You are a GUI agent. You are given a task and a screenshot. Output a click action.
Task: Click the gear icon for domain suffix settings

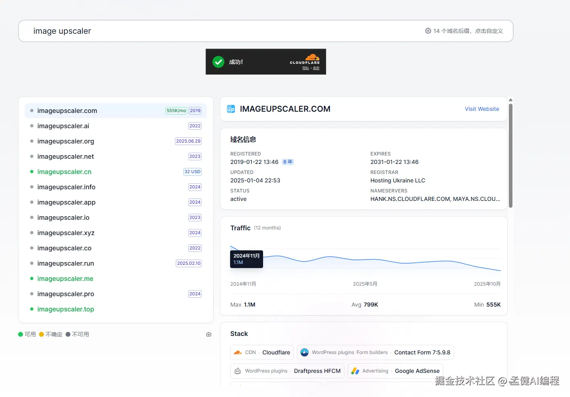(428, 31)
